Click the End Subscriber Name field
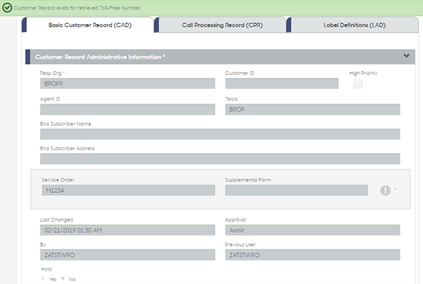This screenshot has height=284, width=423. click(220, 134)
